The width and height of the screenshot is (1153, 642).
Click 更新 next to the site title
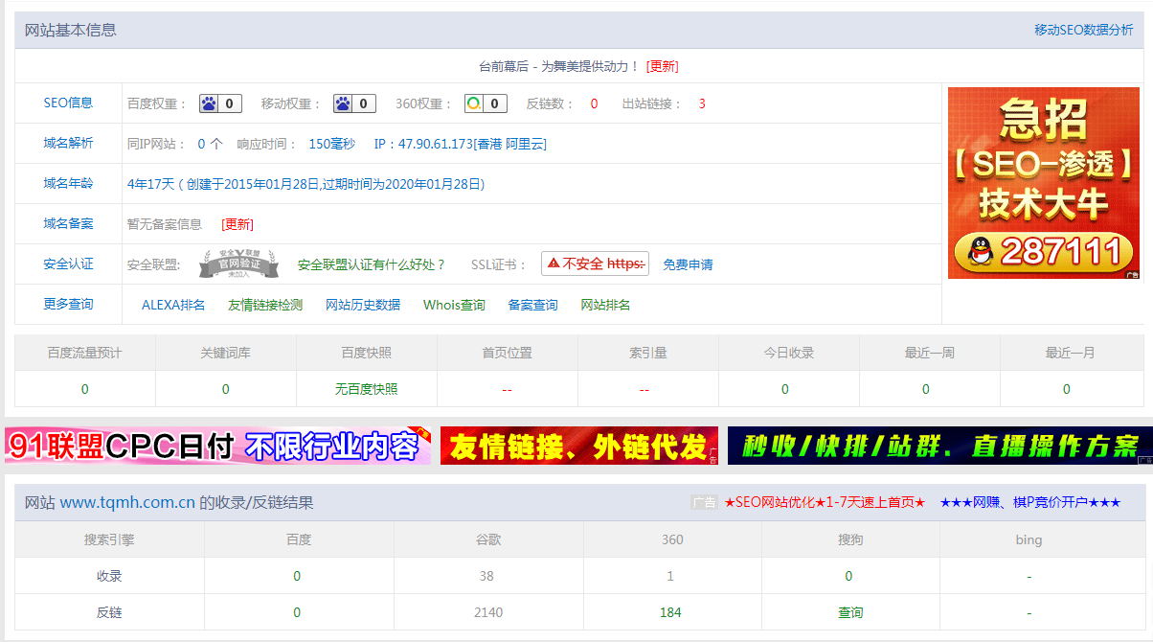[662, 66]
